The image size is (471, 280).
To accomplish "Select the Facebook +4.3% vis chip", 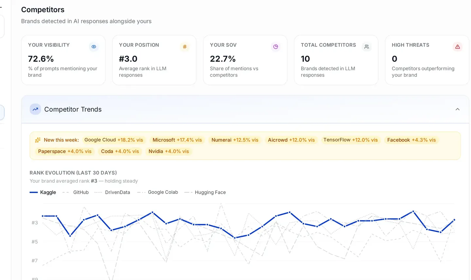I will coord(411,140).
